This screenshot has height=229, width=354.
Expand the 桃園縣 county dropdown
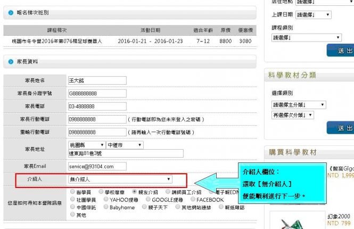click(86, 145)
